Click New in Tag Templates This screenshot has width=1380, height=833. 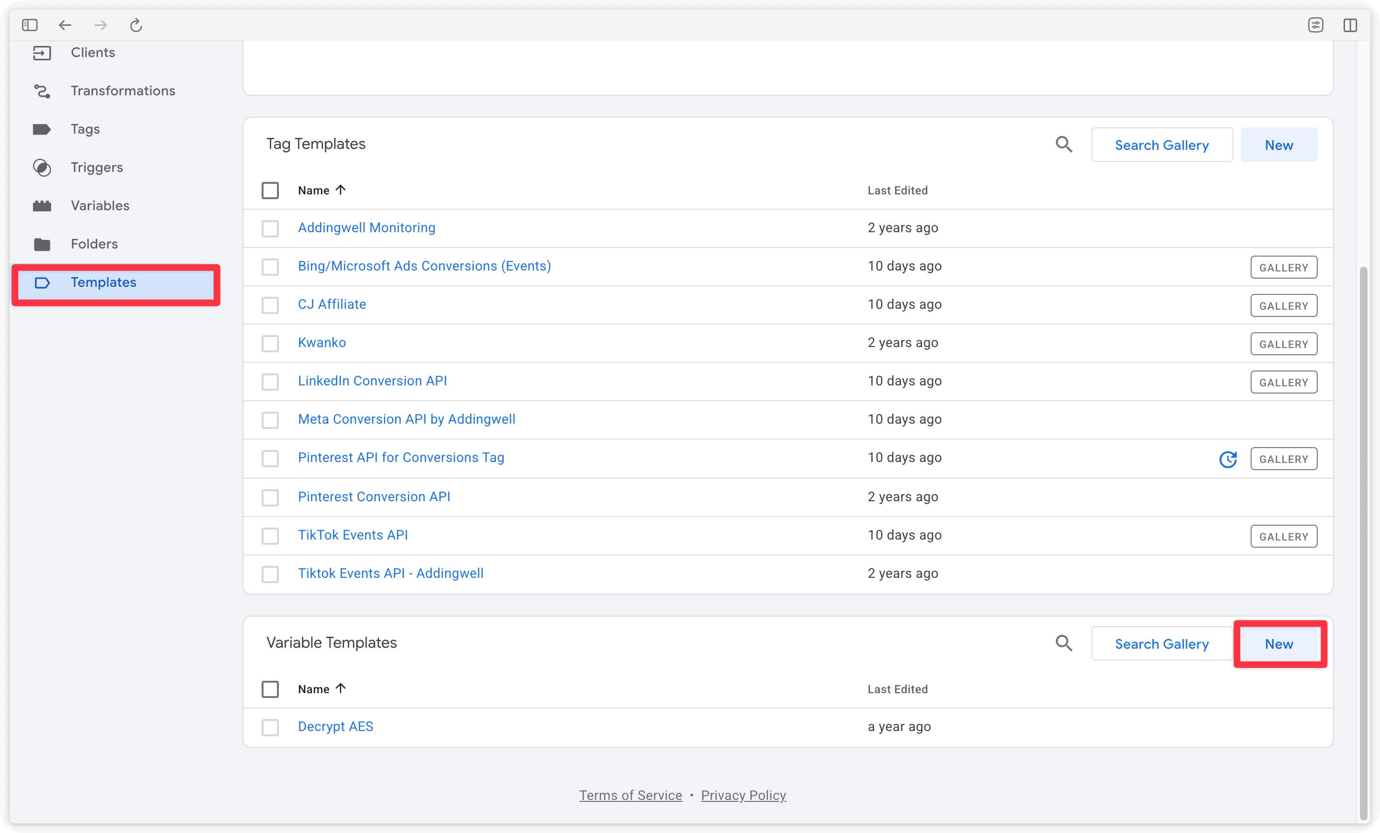click(1278, 145)
